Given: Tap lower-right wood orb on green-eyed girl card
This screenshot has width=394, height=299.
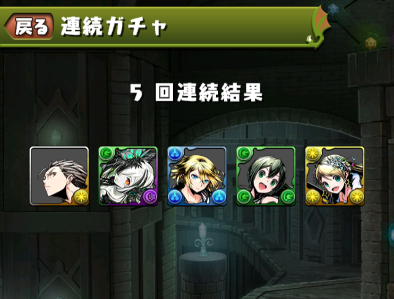Looking at the screenshot, I should pyautogui.click(x=288, y=197).
